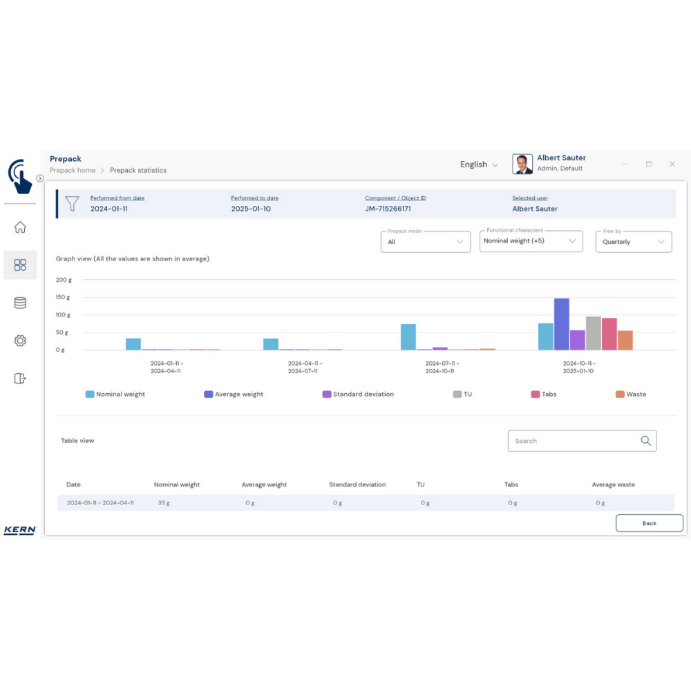691x691 pixels.
Task: Click the Back button
Action: pos(649,523)
